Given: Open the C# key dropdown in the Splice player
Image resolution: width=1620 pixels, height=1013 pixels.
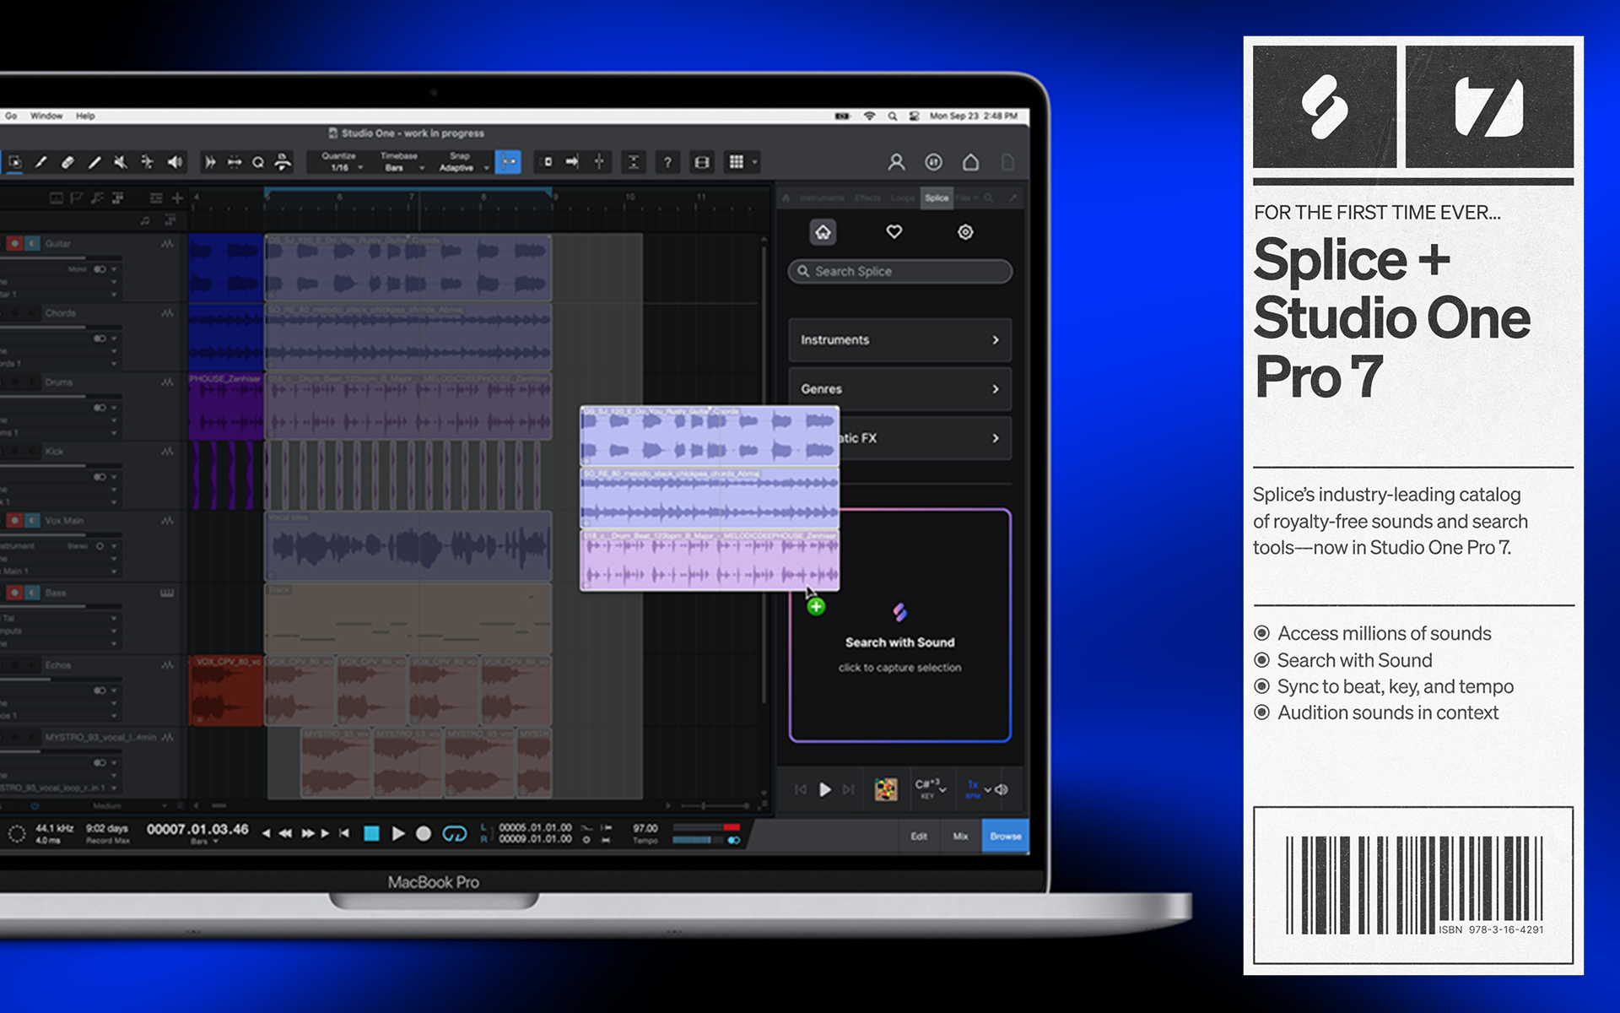Looking at the screenshot, I should 930,788.
